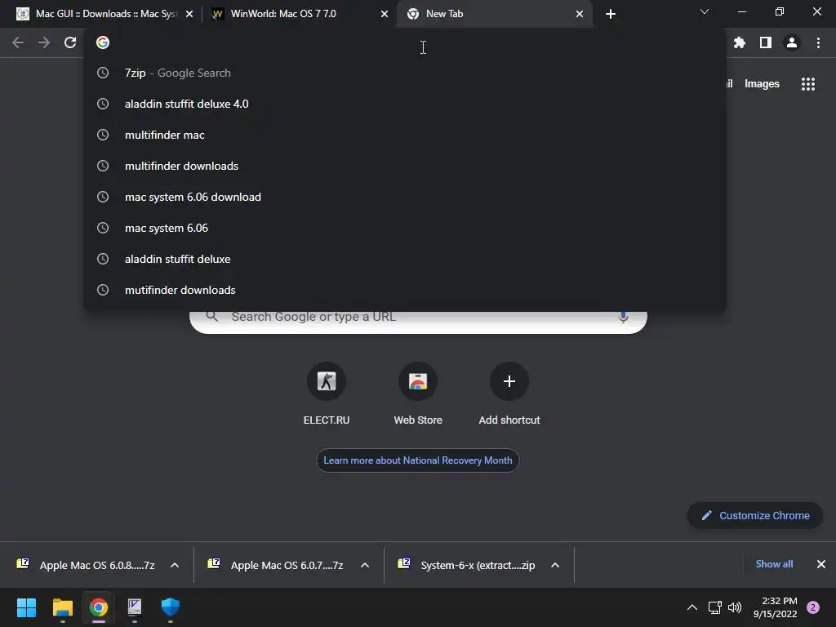Image resolution: width=836 pixels, height=627 pixels.
Task: Open the notification count badge
Action: (x=813, y=607)
